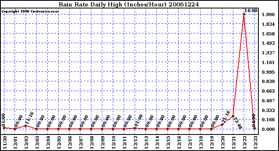The height and width of the screenshot is (151, 279).
Task: Click the data point marker for 12/23
Action: [255, 128]
